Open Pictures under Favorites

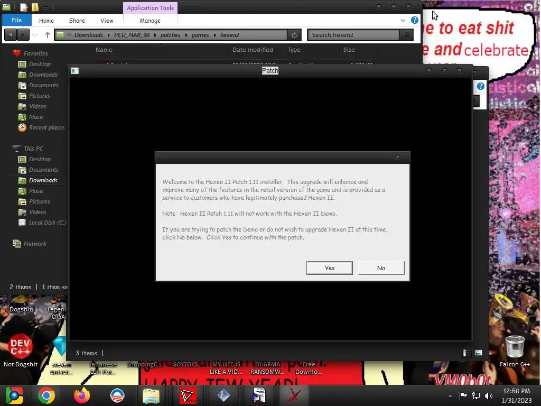pyautogui.click(x=39, y=96)
